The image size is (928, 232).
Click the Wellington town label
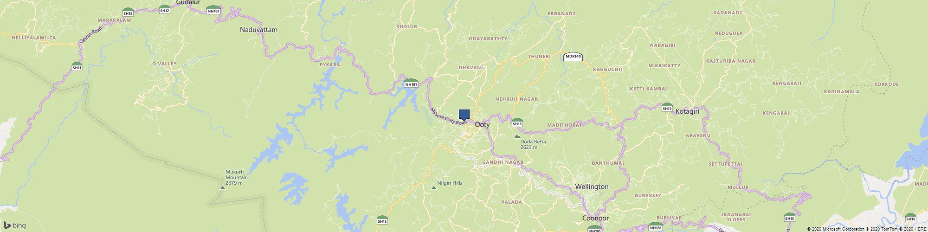point(592,187)
